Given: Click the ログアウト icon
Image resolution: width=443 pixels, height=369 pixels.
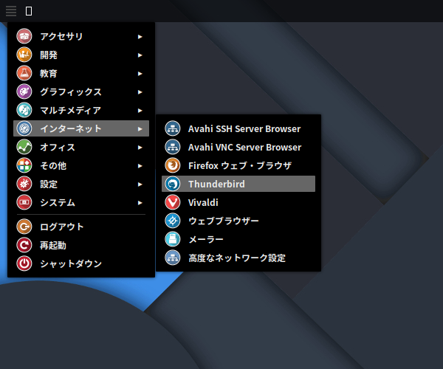Looking at the screenshot, I should coord(24,227).
